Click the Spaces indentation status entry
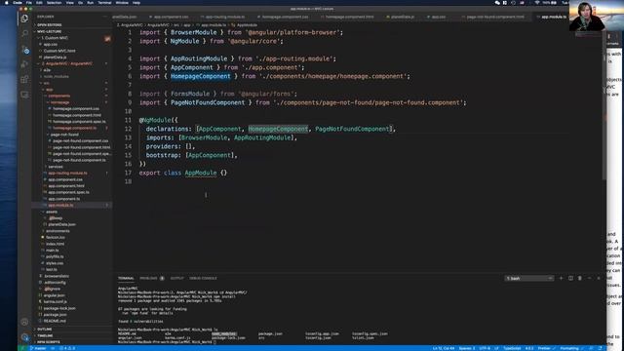Image resolution: width=624 pixels, height=351 pixels. pyautogui.click(x=466, y=348)
